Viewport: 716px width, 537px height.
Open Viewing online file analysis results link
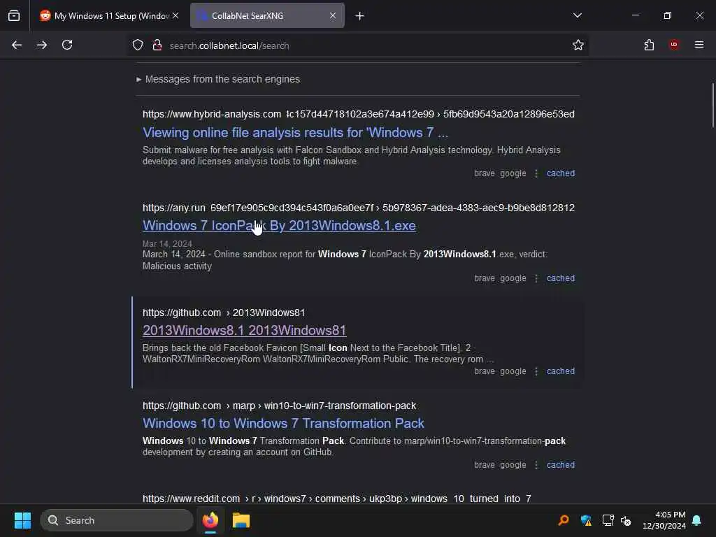[296, 132]
